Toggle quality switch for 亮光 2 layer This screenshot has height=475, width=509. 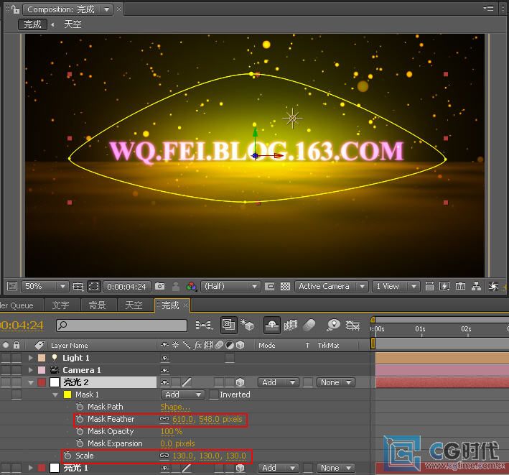point(187,382)
